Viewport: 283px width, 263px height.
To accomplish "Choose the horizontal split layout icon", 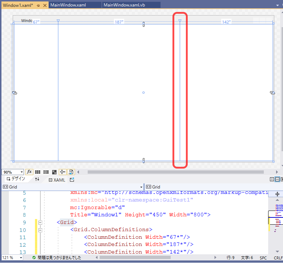I will click(277, 179).
